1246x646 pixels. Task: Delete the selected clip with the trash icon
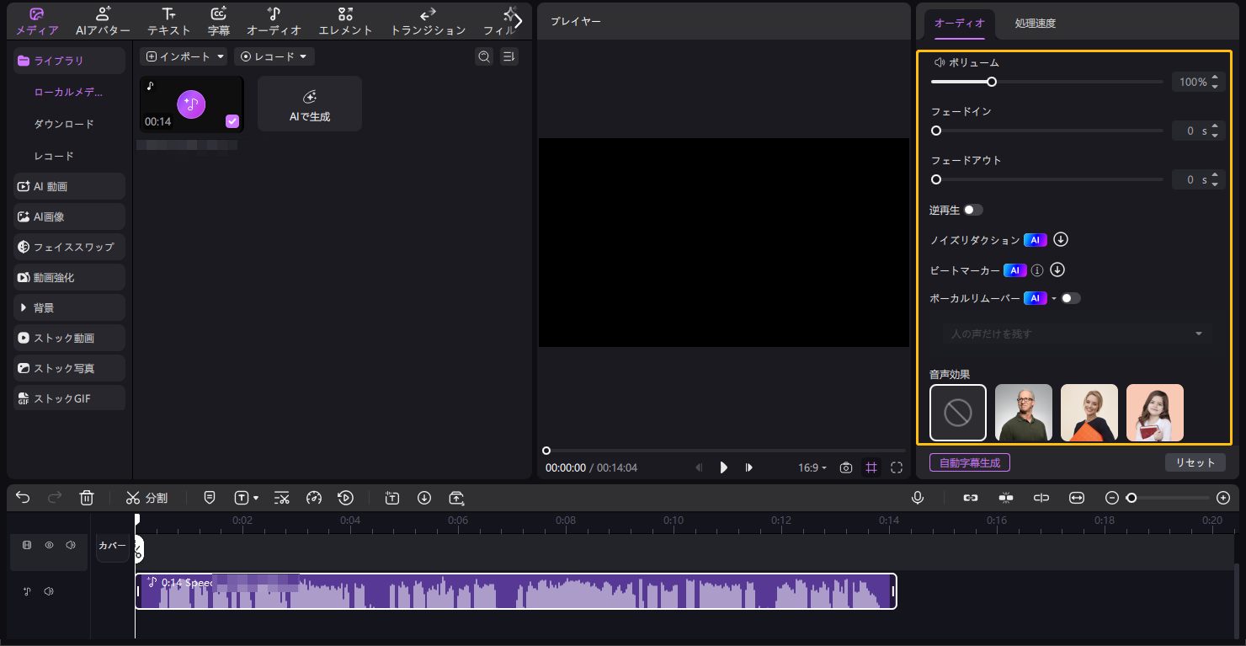coord(87,498)
